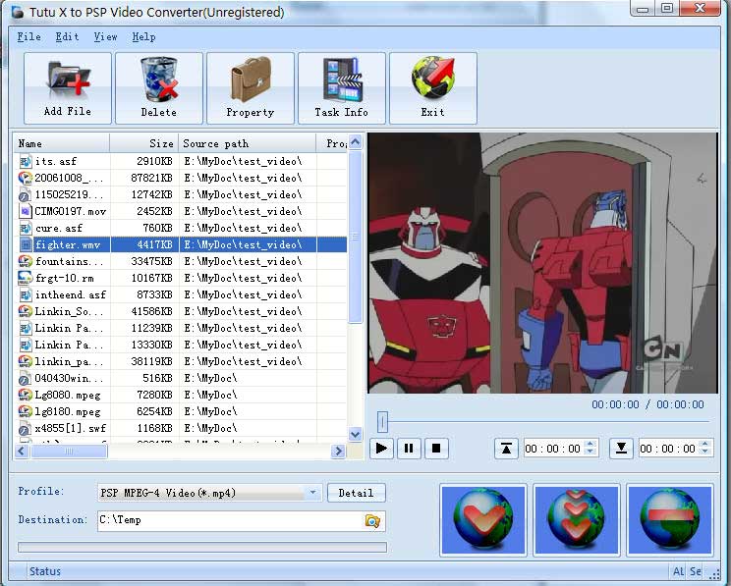The image size is (731, 586).
Task: Open the Property briefcase button
Action: pos(251,88)
